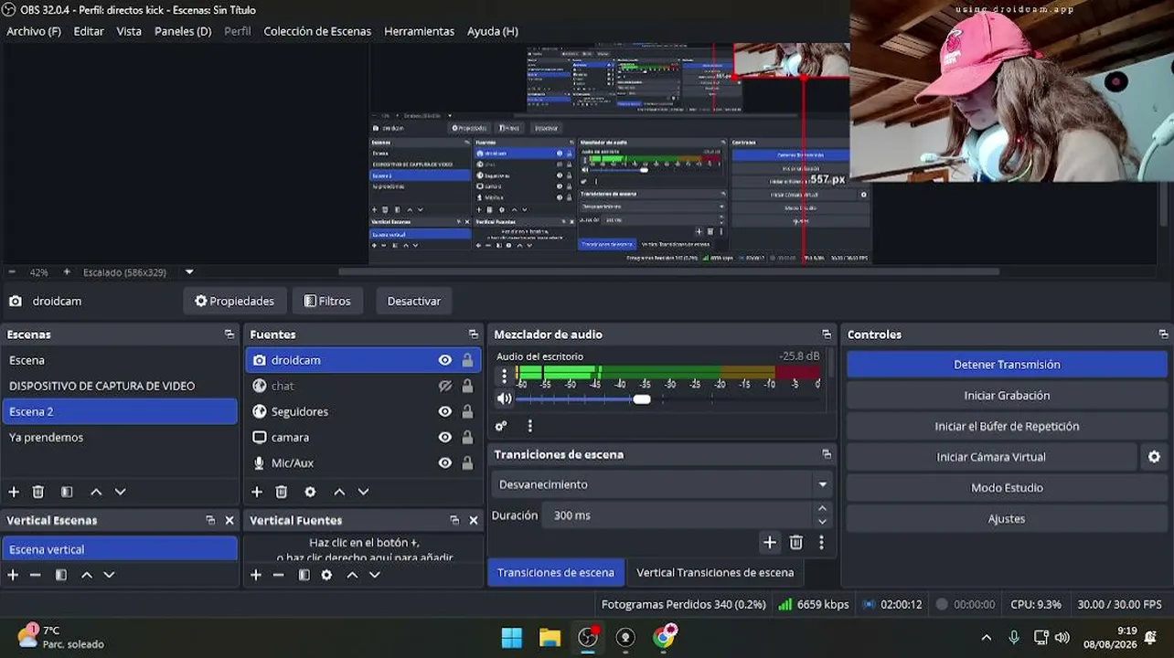Start recording with Iniciar Grabación
The image size is (1174, 658).
click(x=1007, y=395)
